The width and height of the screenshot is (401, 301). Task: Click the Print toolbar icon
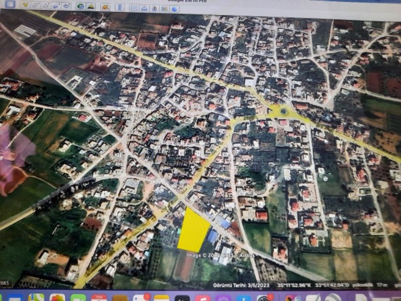pos(144,8)
